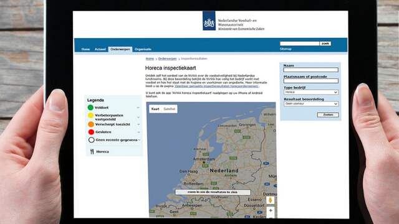The width and height of the screenshot is (399, 224).
Task: Select the orange Verscherpt toezicht circle
Action: (91, 124)
